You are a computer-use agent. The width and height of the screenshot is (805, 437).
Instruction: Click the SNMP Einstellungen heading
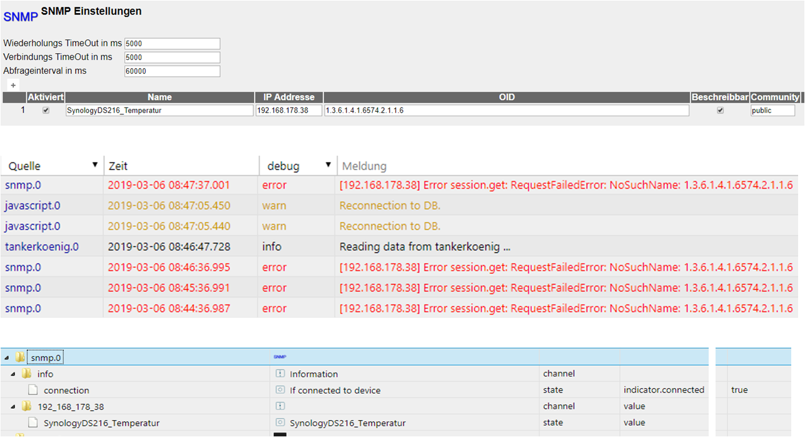click(x=91, y=11)
